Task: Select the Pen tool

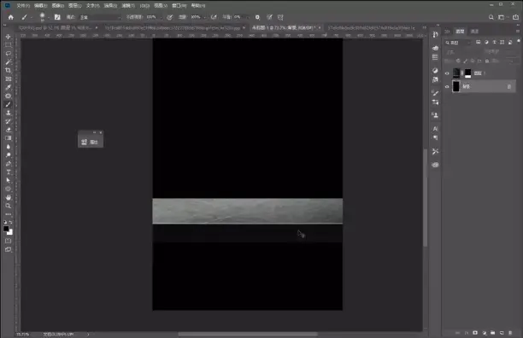Action: [x=9, y=164]
